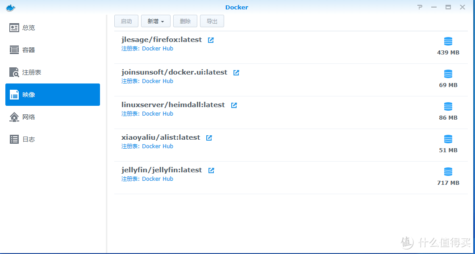Maximize the Docker window

point(448,7)
